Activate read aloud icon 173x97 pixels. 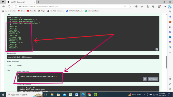tap(125, 7)
